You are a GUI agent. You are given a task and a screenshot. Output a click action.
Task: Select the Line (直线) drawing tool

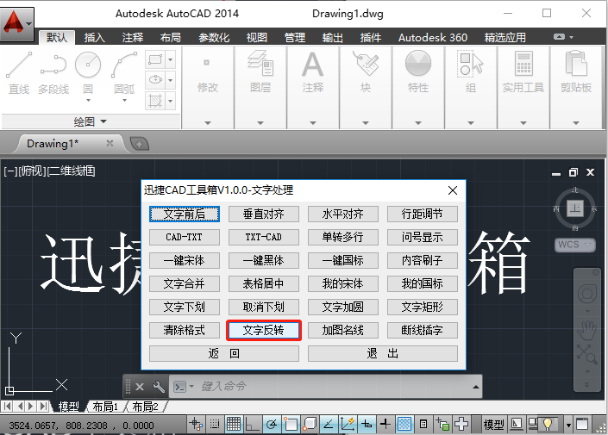[19, 73]
